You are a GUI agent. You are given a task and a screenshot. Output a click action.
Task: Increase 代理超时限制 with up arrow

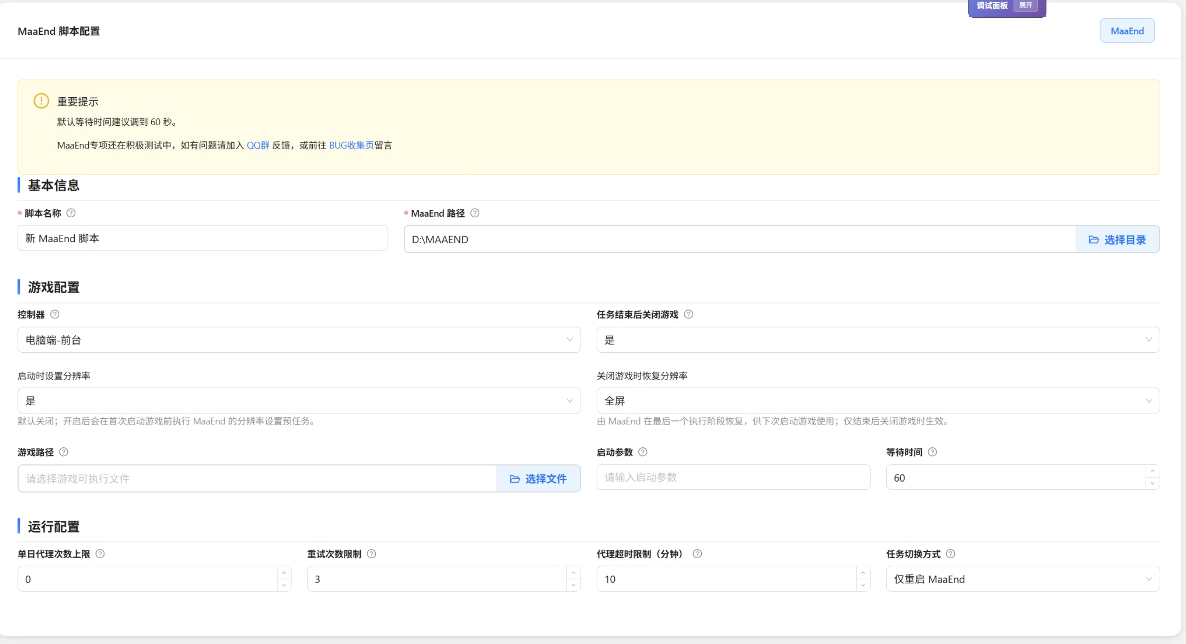(x=863, y=573)
